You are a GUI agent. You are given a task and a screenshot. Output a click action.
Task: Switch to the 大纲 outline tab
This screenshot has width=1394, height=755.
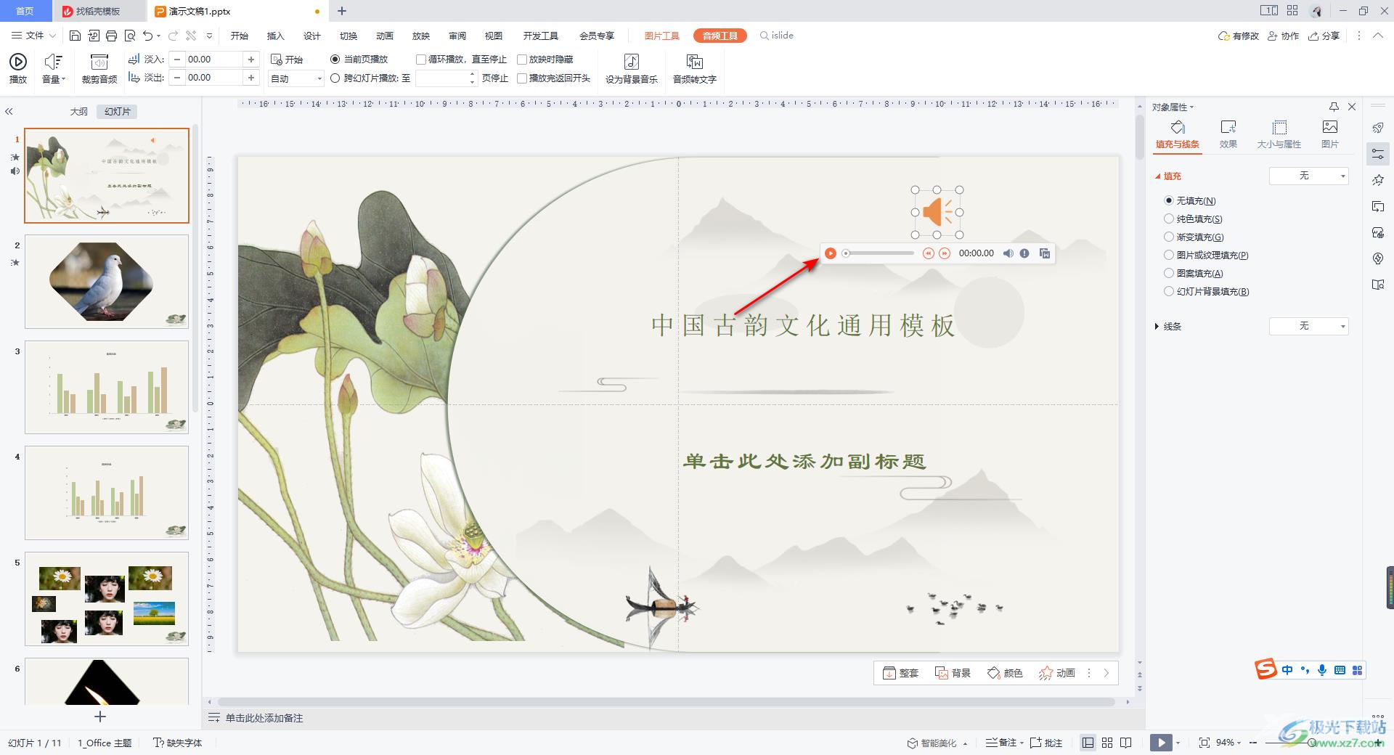78,112
